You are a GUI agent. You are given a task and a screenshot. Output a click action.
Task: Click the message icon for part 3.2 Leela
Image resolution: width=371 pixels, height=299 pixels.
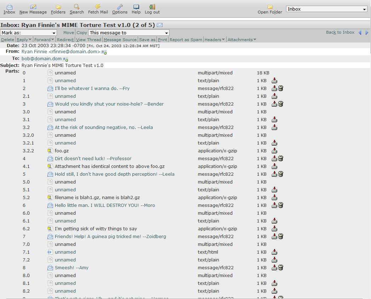(50, 128)
